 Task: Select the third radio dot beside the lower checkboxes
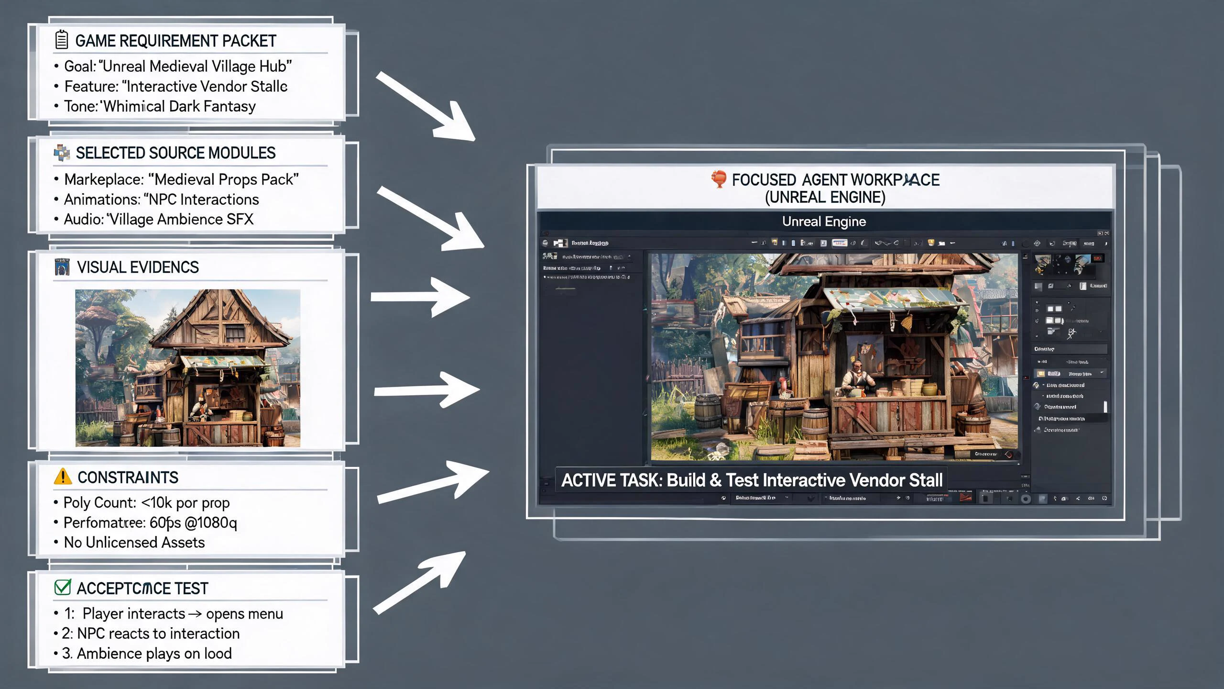coord(1037,321)
